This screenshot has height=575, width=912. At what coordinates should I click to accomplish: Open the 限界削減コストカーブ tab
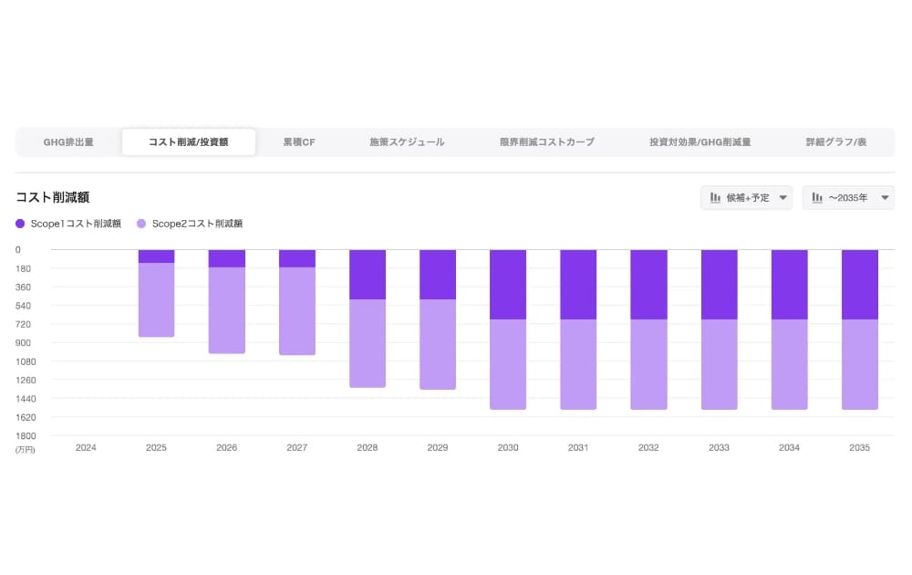pos(547,142)
